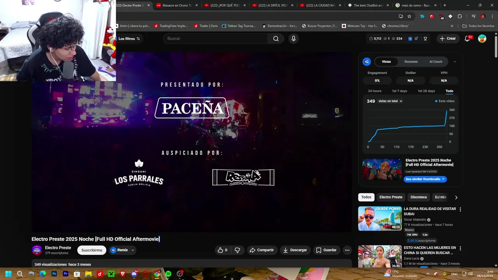The image size is (498, 280).
Task: Show hidden system tray icons
Action: point(428,274)
